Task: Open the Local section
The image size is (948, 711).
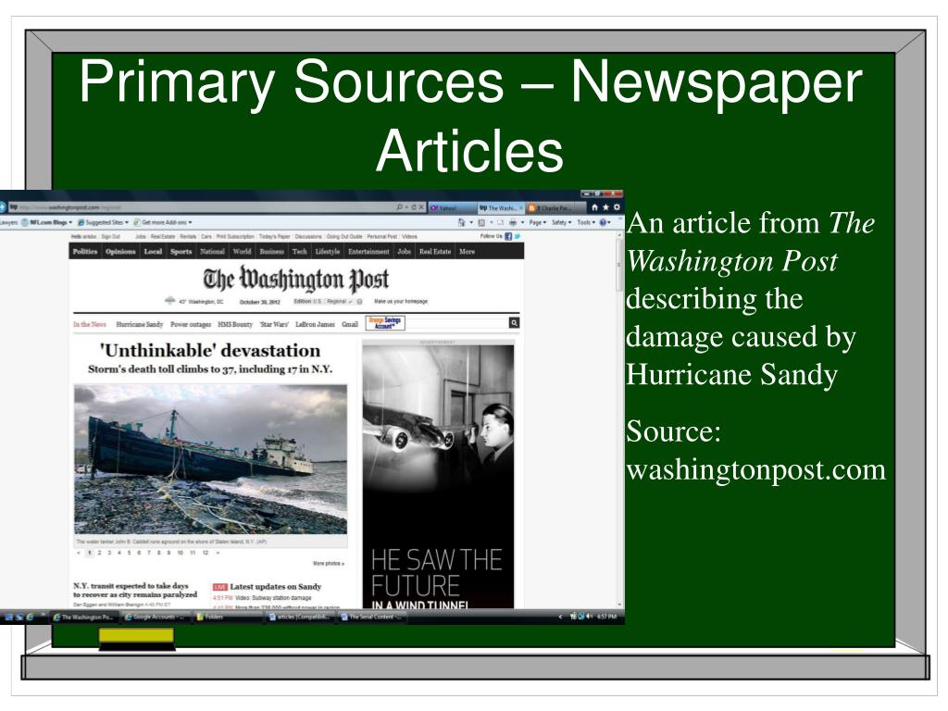Action: pyautogui.click(x=153, y=252)
